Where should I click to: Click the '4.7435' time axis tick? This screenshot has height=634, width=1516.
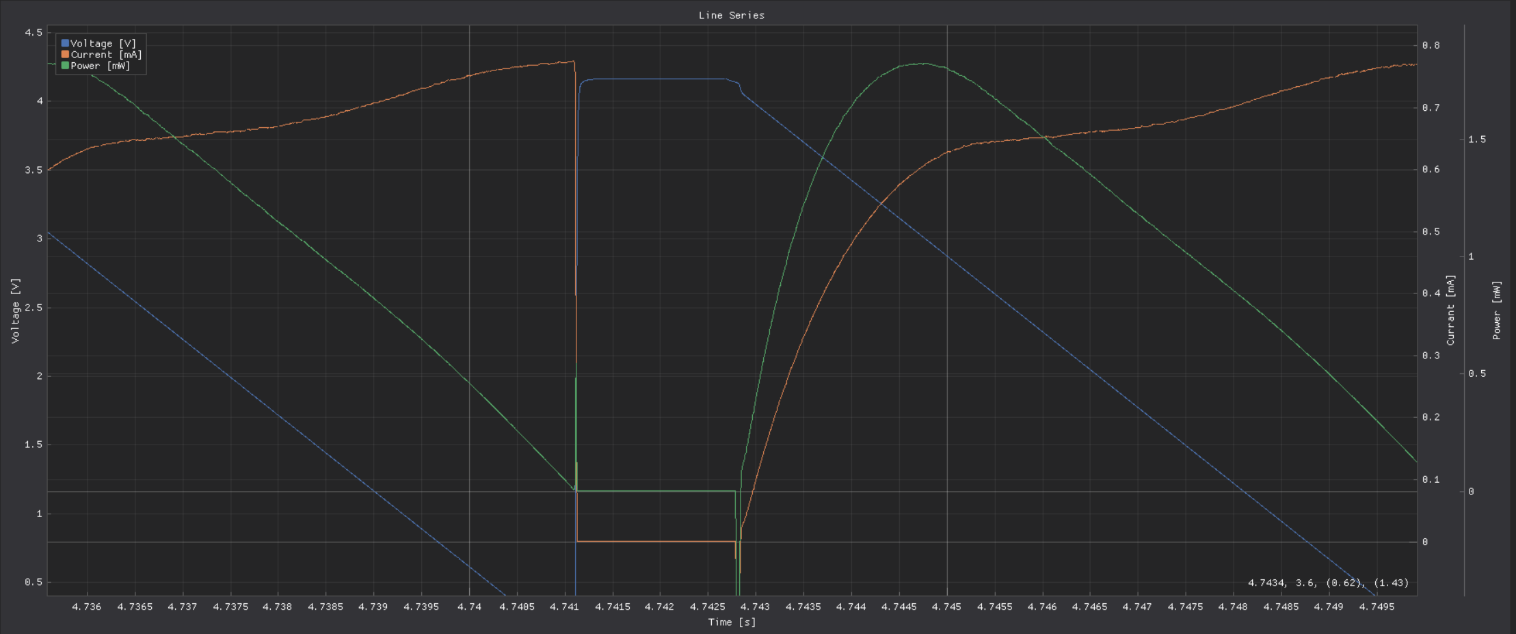click(x=803, y=607)
